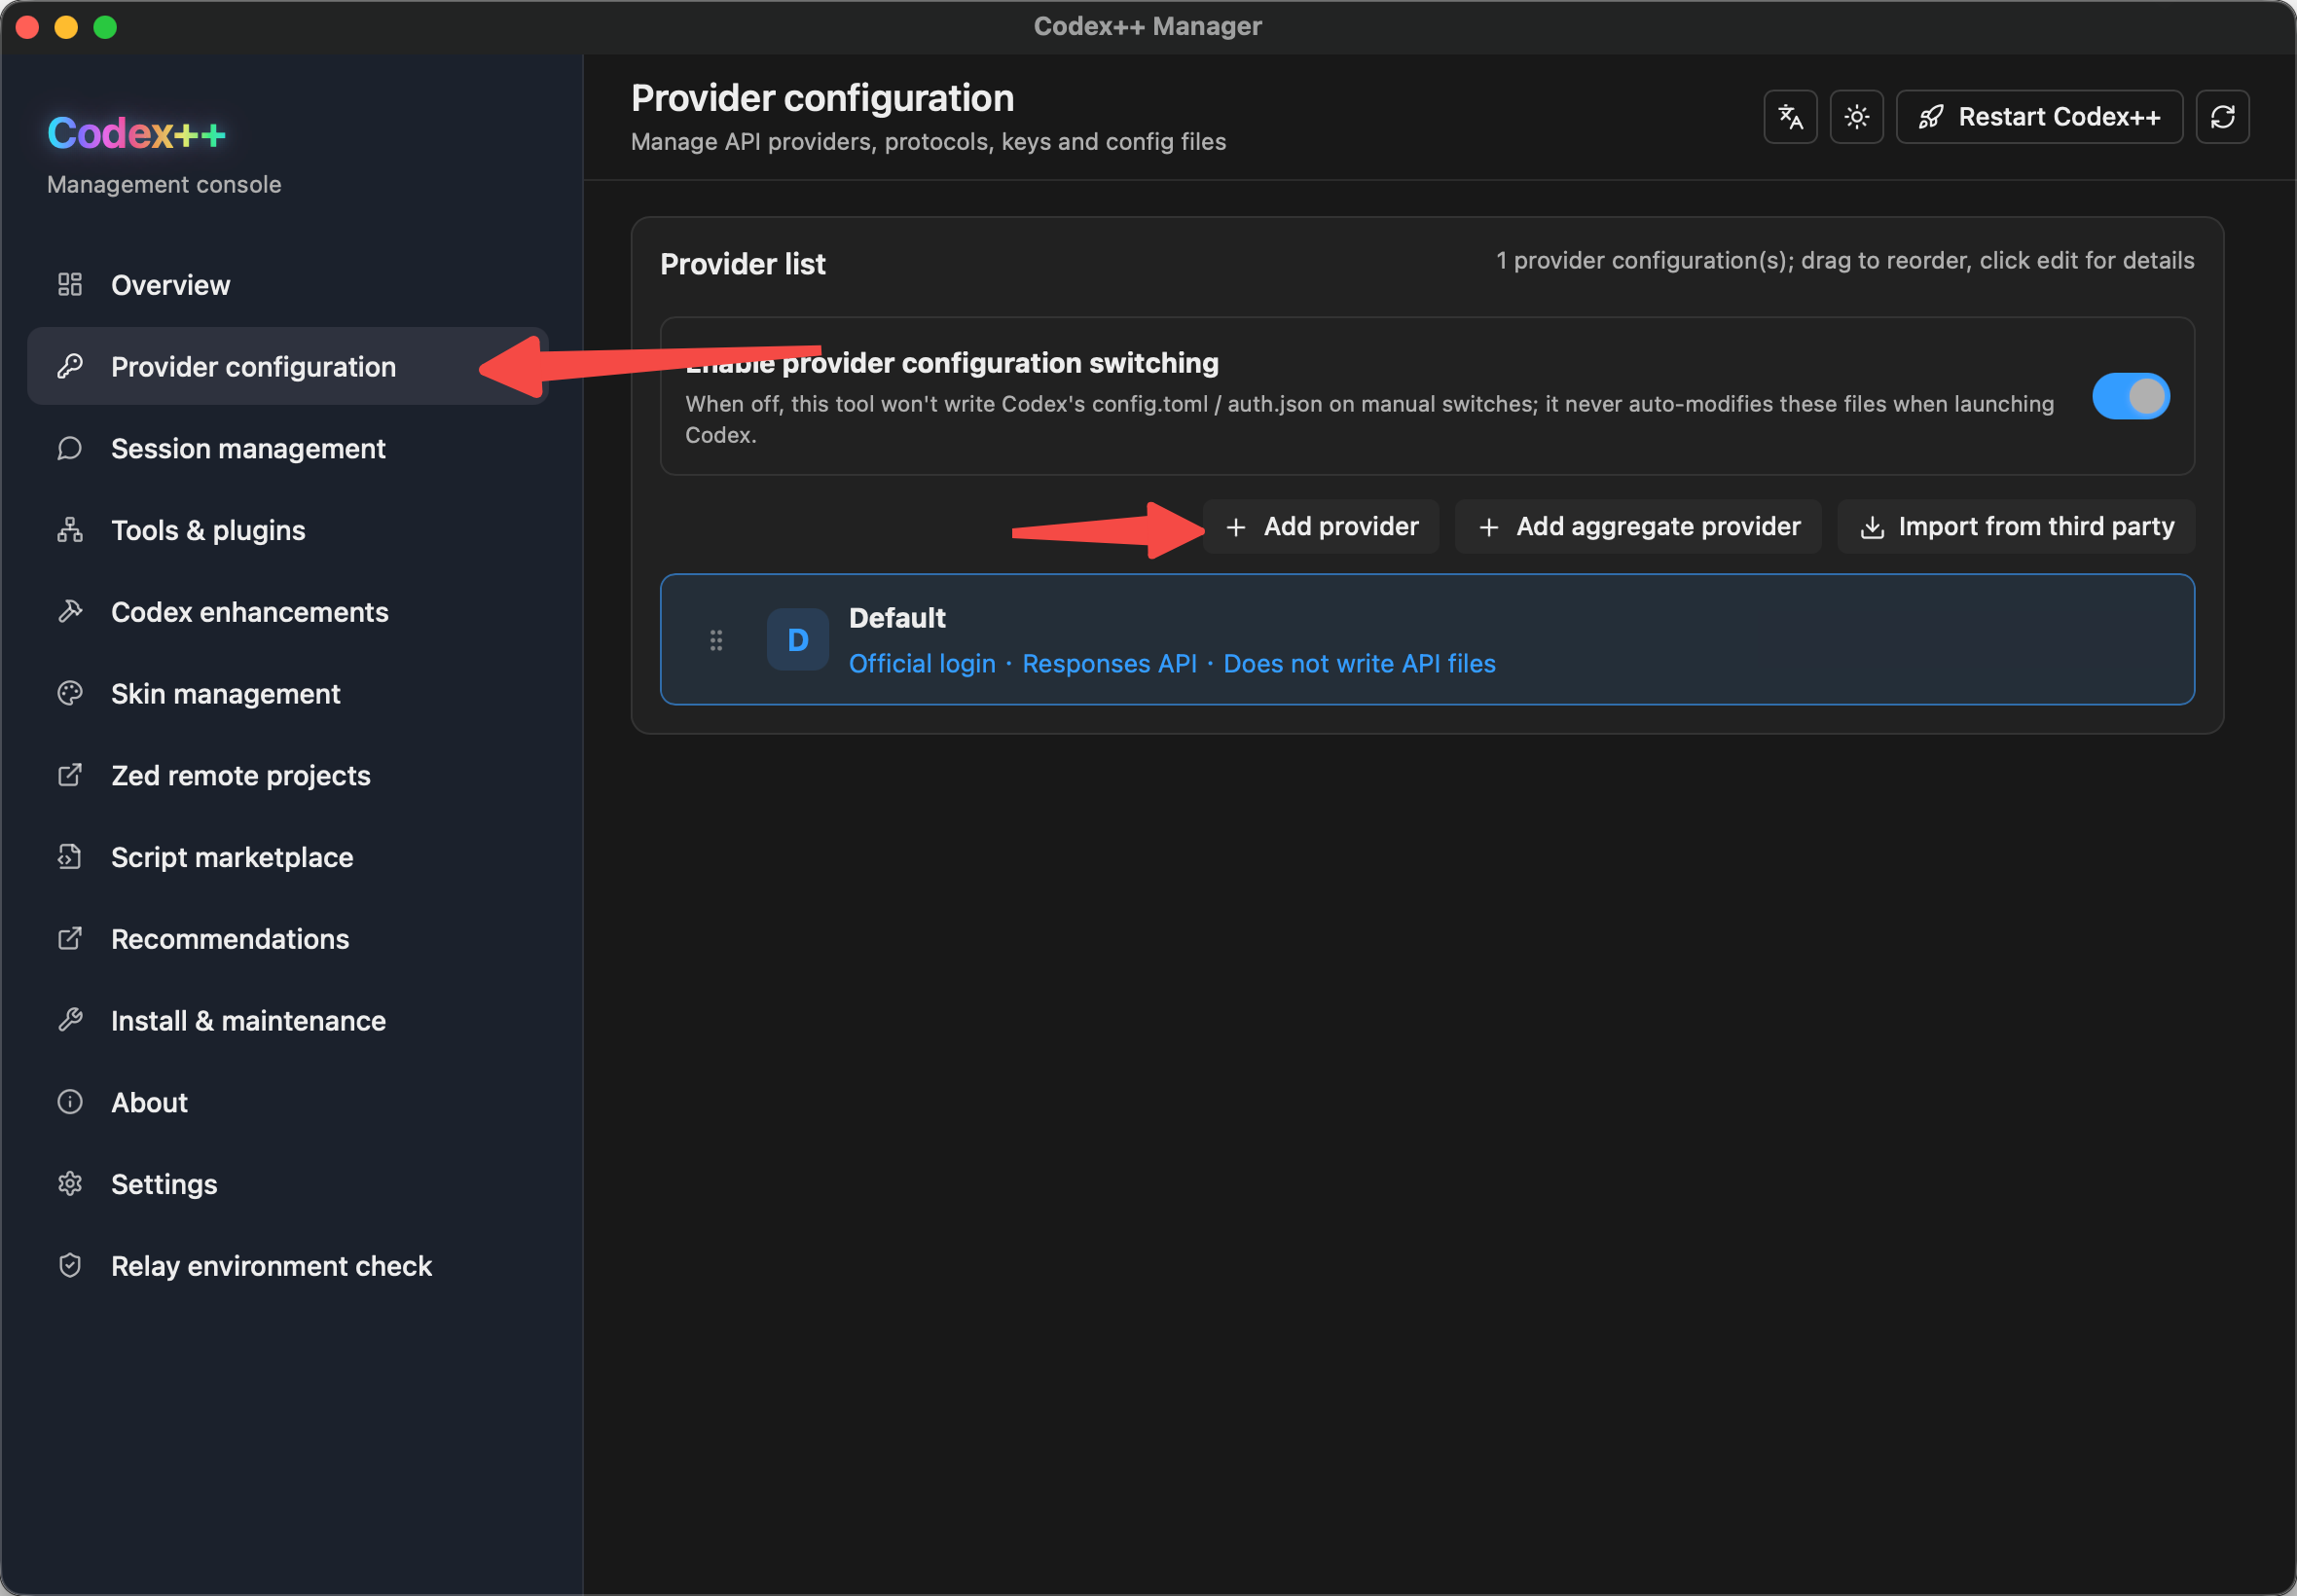Click the macOS green zoom window button
The image size is (2297, 1596).
pyautogui.click(x=105, y=27)
